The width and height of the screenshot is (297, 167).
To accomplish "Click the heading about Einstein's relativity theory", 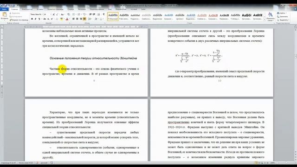I will coord(93,58).
